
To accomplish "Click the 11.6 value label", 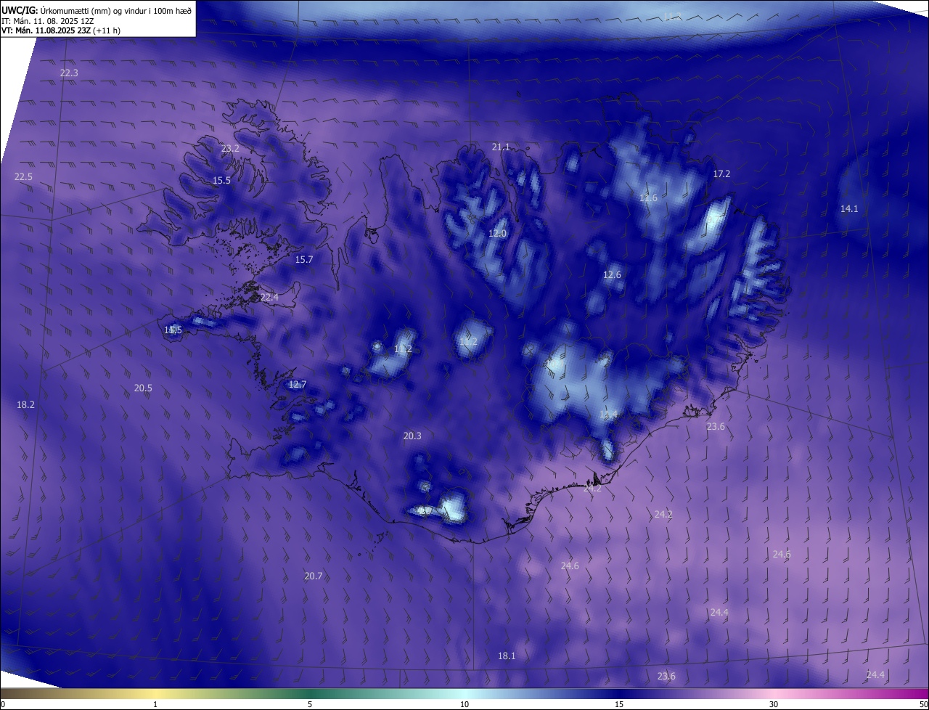I will click(648, 198).
